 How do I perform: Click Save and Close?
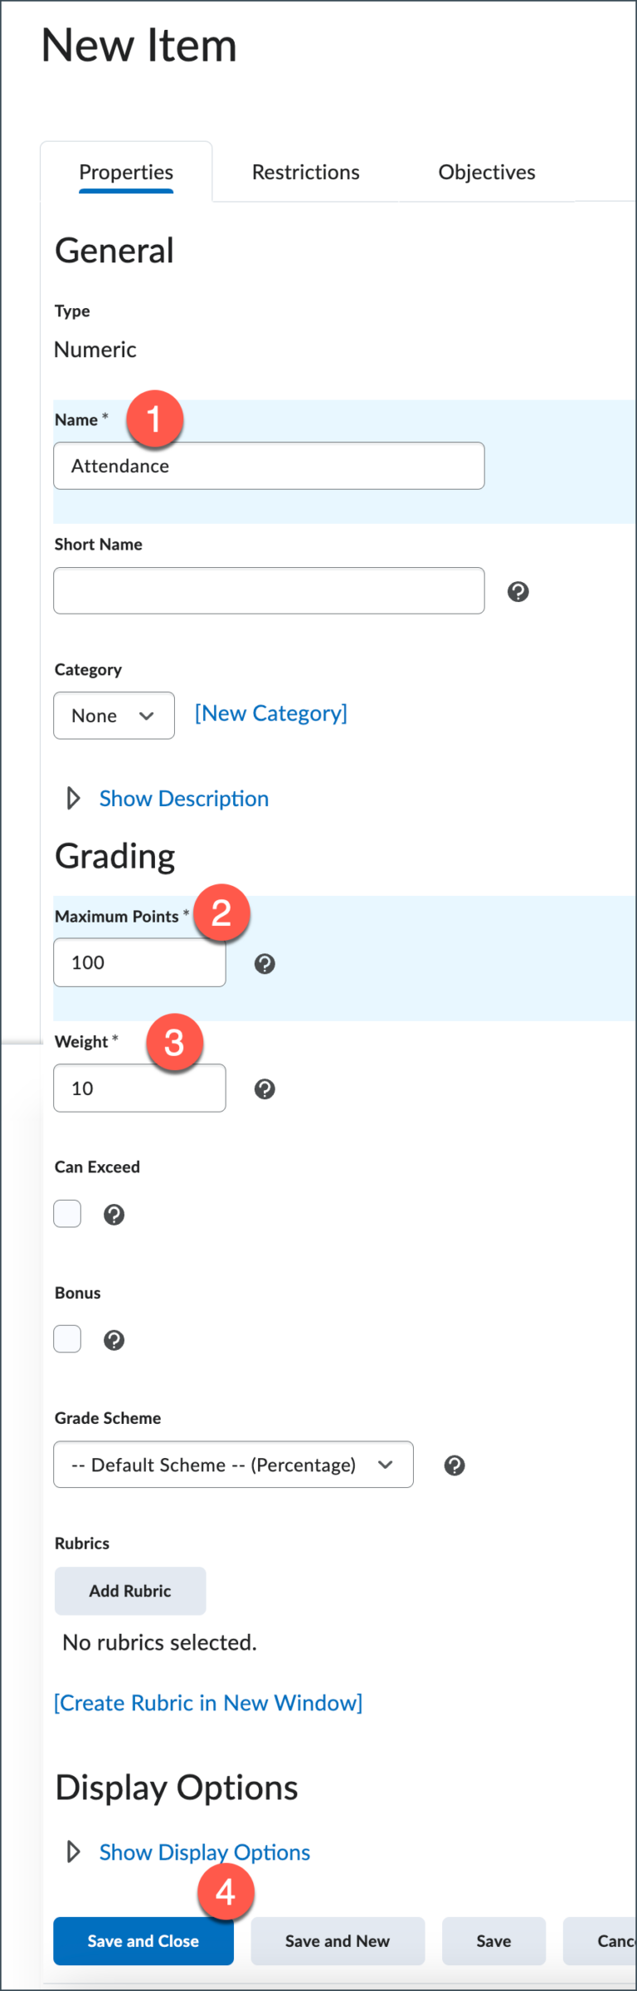click(x=143, y=1941)
